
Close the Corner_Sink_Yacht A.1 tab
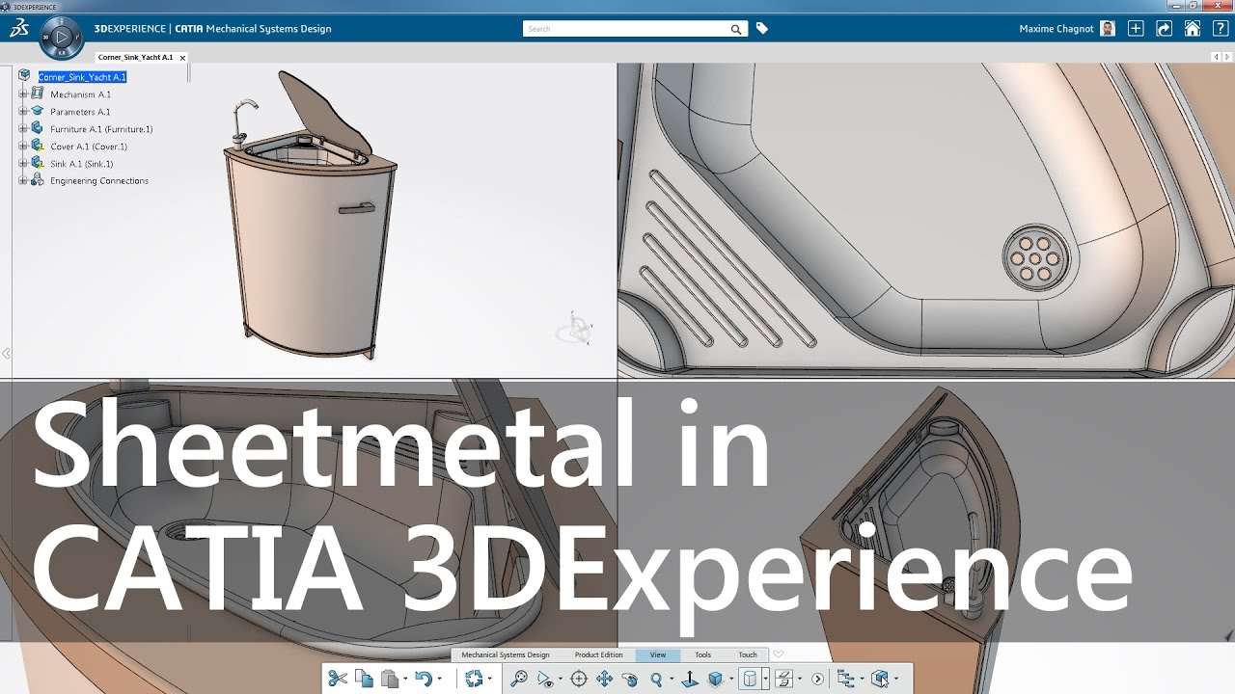coord(182,58)
